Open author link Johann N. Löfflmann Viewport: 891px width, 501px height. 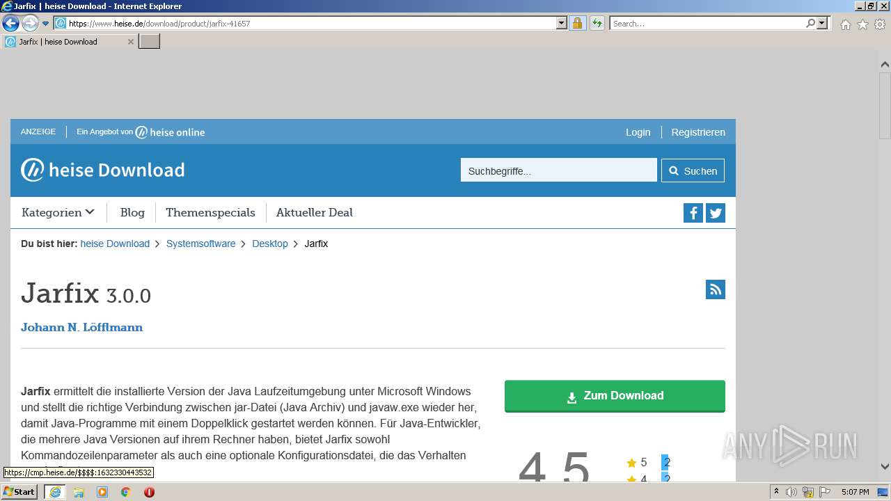pos(81,327)
